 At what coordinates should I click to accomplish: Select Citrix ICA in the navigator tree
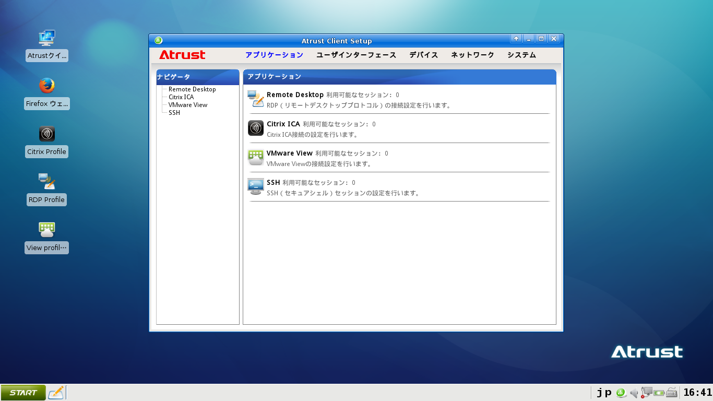click(181, 97)
